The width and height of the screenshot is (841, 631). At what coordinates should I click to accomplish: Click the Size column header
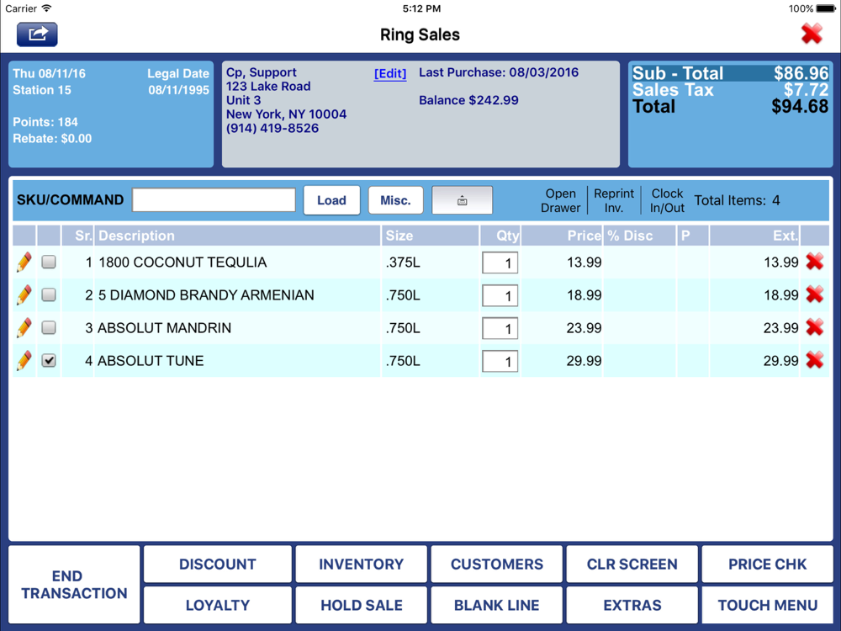coord(430,236)
